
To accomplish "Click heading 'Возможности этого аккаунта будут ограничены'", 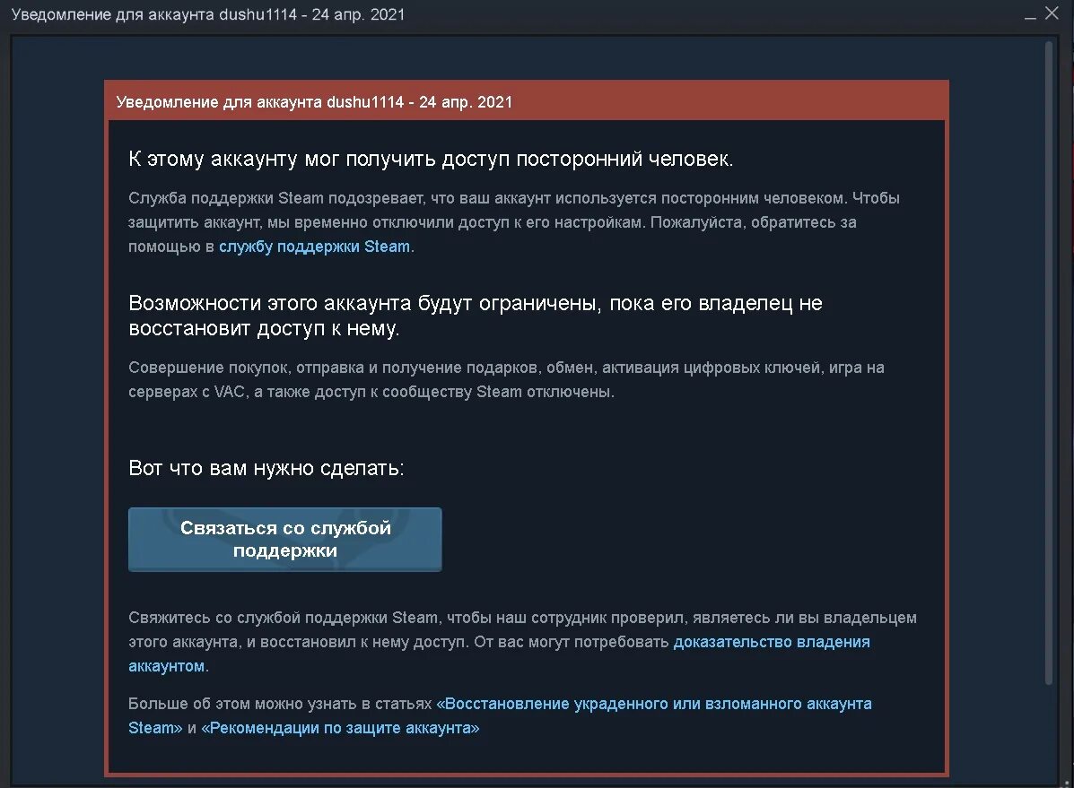I will click(x=476, y=316).
